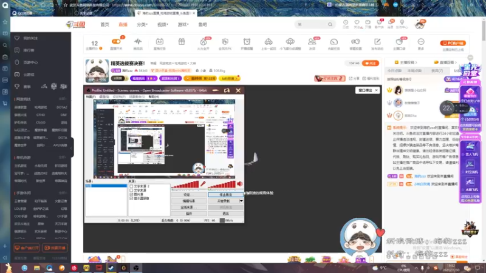The height and width of the screenshot is (273, 486).
Task: Click the orange 关注 follow button
Action: (371, 63)
